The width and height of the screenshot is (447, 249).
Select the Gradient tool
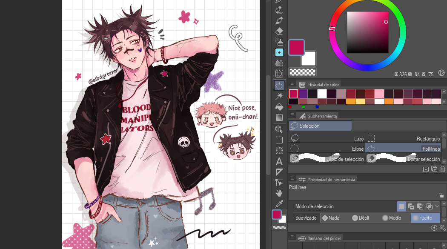279,117
